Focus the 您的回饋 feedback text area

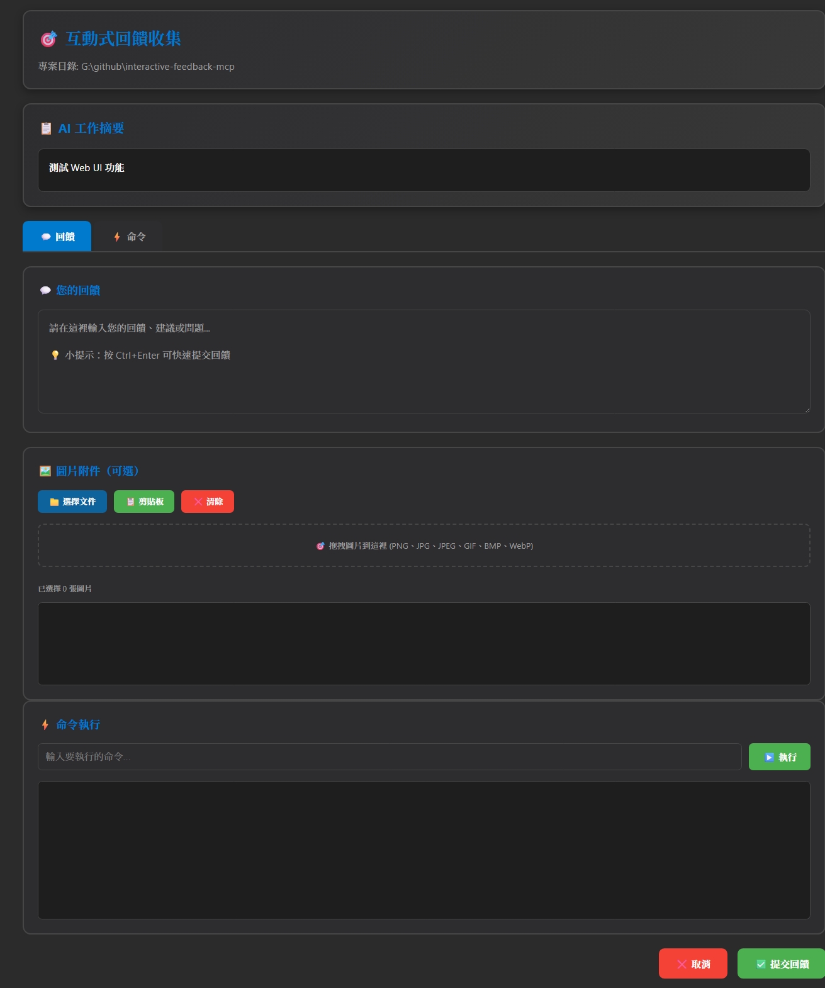point(424,378)
